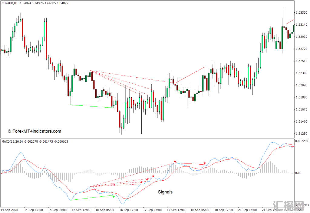The image size is (310, 213).
Task: Click the 15 Sep 05:00 time label
Action: point(57,210)
